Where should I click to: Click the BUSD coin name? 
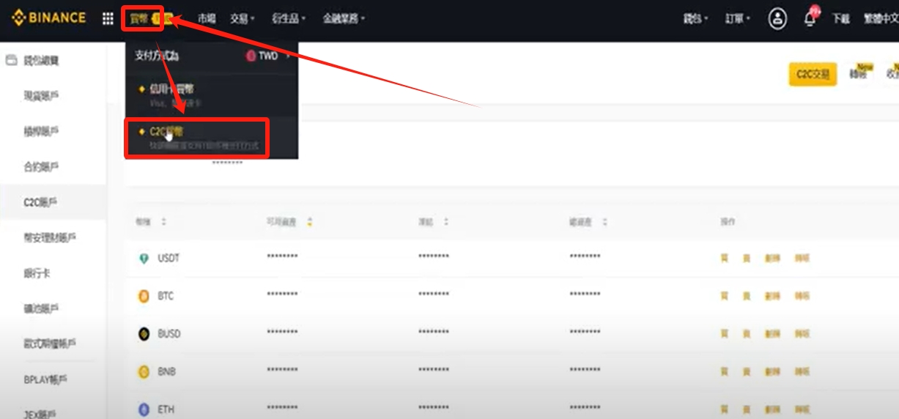(169, 334)
